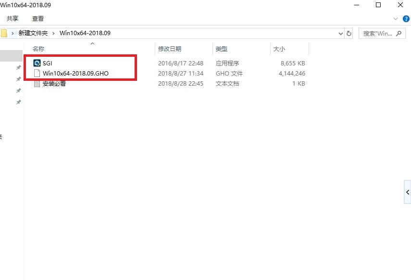This screenshot has height=280, width=411.
Task: Navigate to 新建文件夹 in the breadcrumb
Action: (x=33, y=33)
